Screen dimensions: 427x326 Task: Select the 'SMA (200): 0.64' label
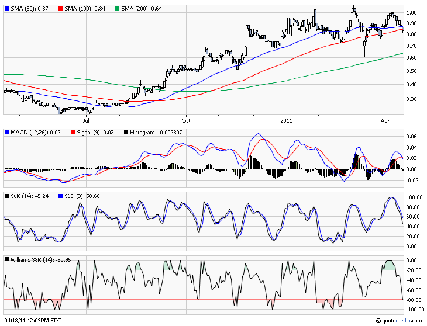(142, 9)
